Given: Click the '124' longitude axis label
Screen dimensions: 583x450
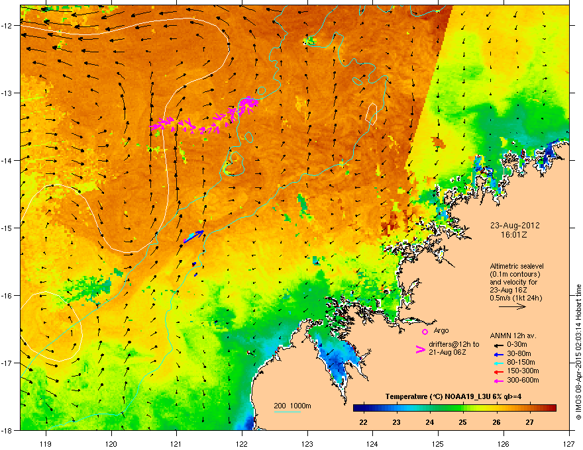Looking at the screenshot, I should click(x=372, y=443).
